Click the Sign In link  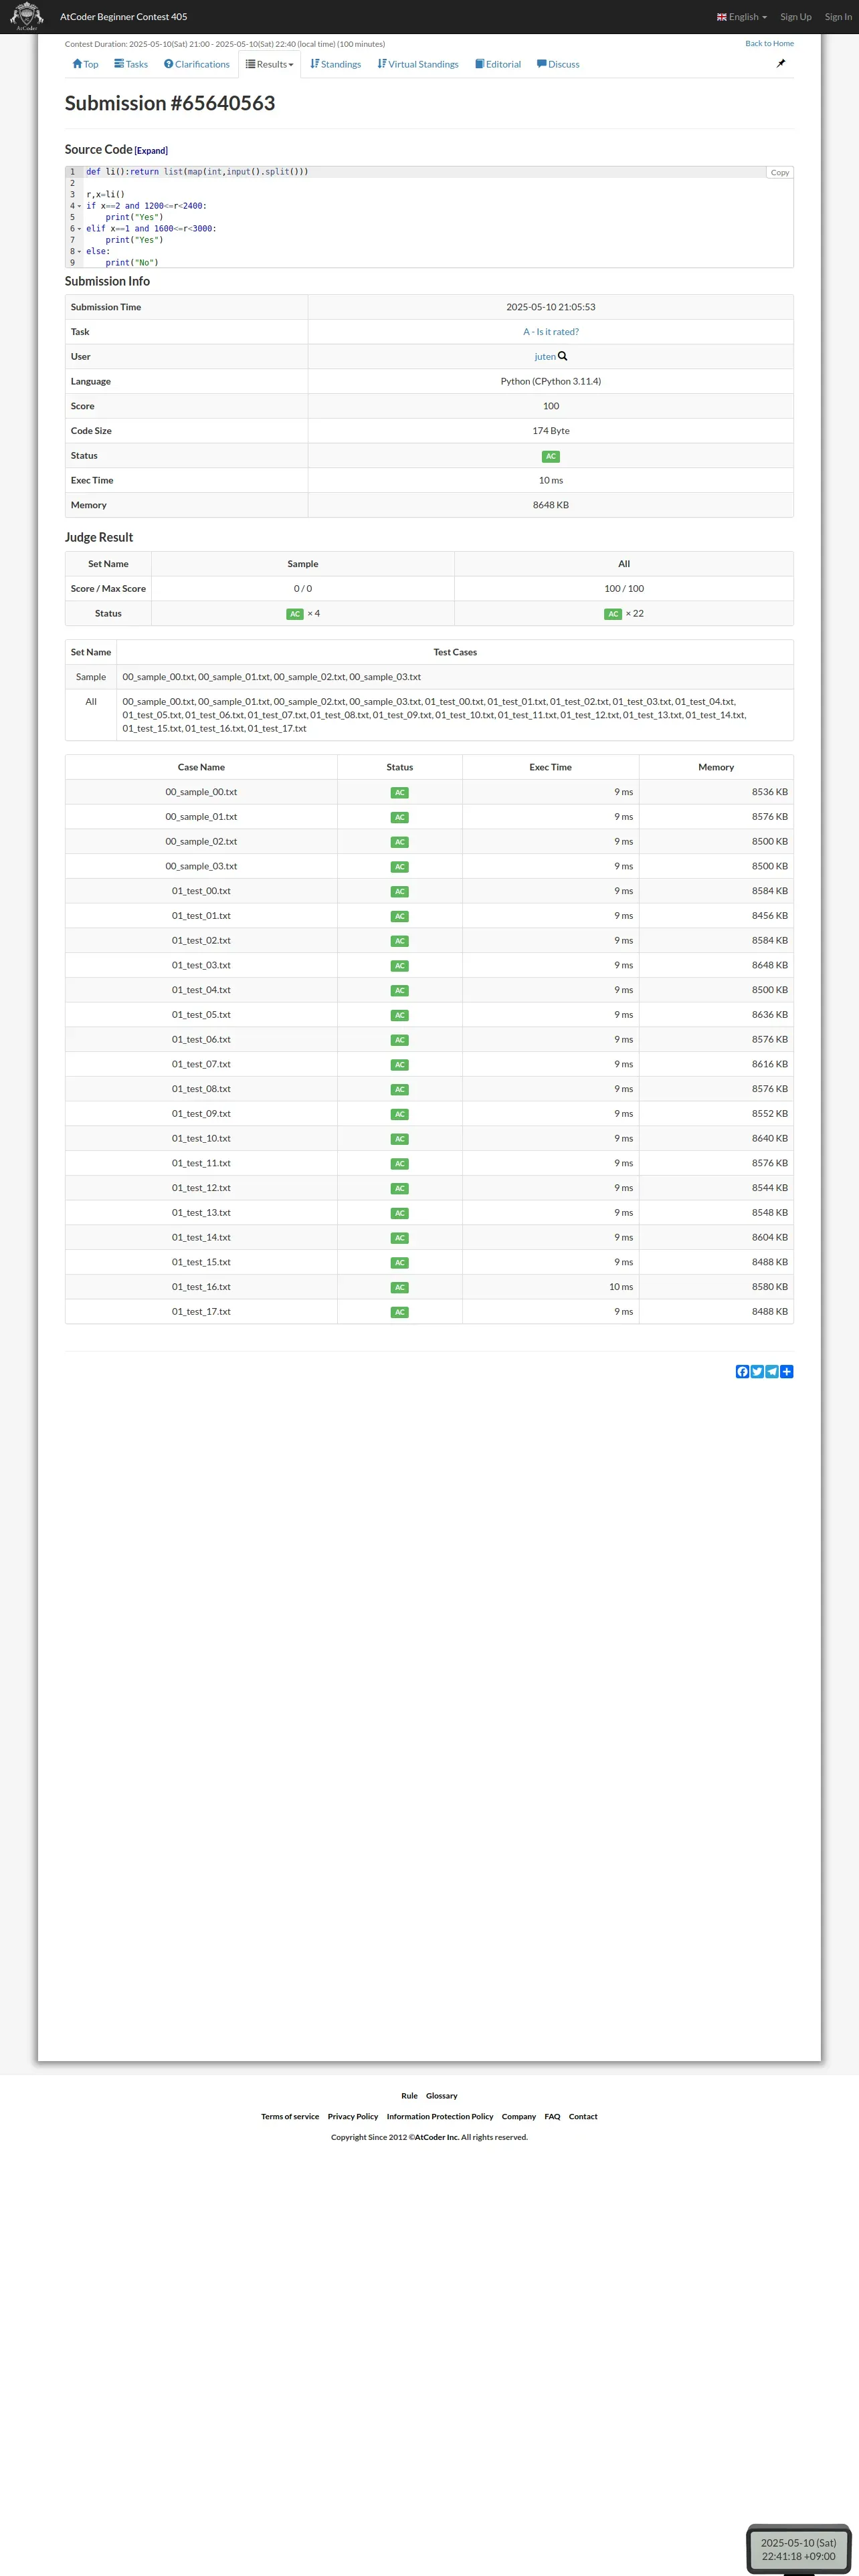[838, 17]
